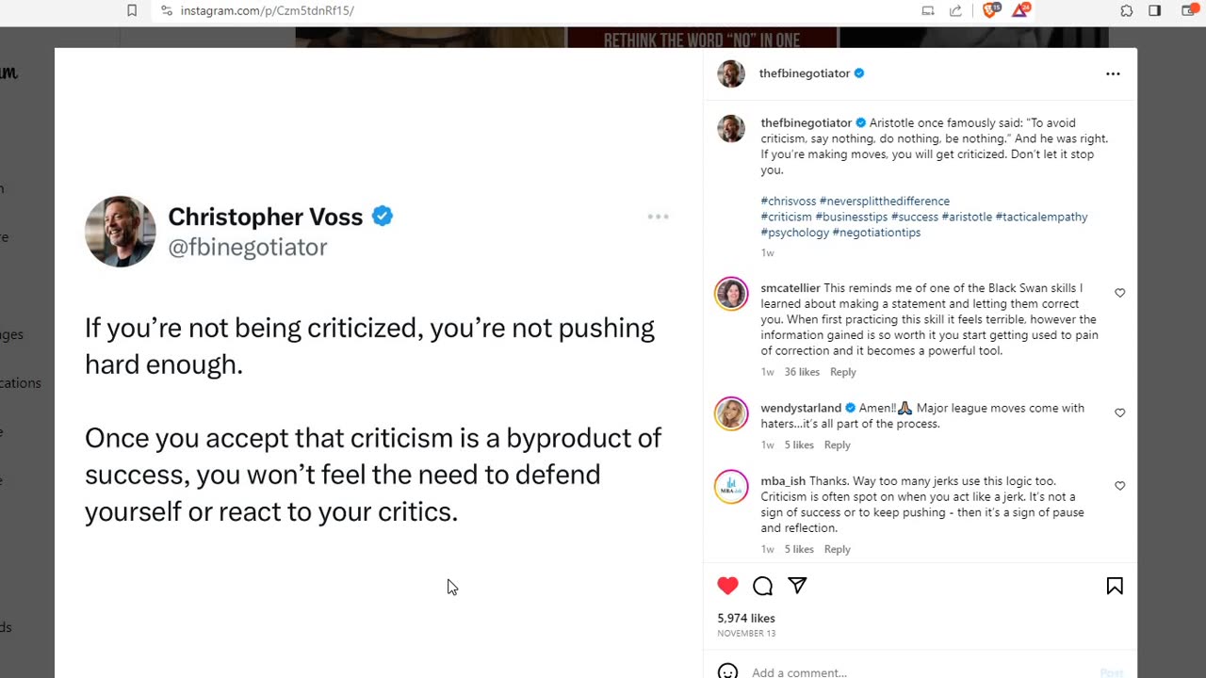1206x678 pixels.
Task: Toggle the bookmark save icon
Action: coord(1115,586)
